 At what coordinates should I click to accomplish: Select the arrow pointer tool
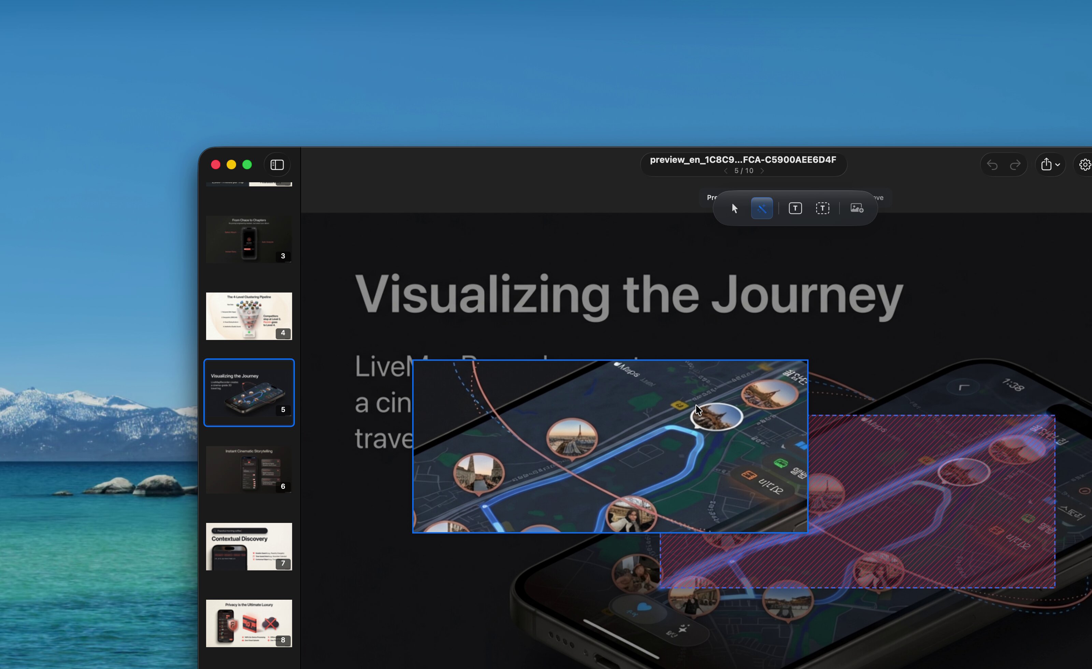tap(734, 208)
